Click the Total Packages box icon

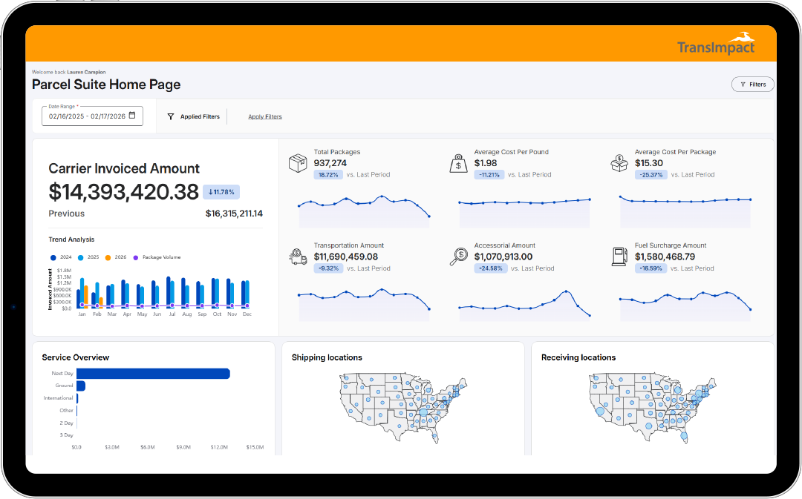coord(298,163)
